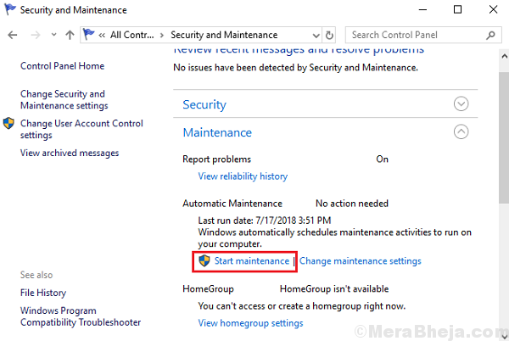The height and width of the screenshot is (341, 509).
Task: Click the All Contr... breadcrumb
Action: pos(131,35)
